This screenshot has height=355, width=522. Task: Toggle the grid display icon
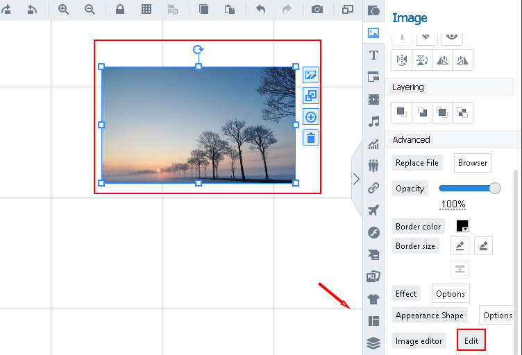point(146,9)
